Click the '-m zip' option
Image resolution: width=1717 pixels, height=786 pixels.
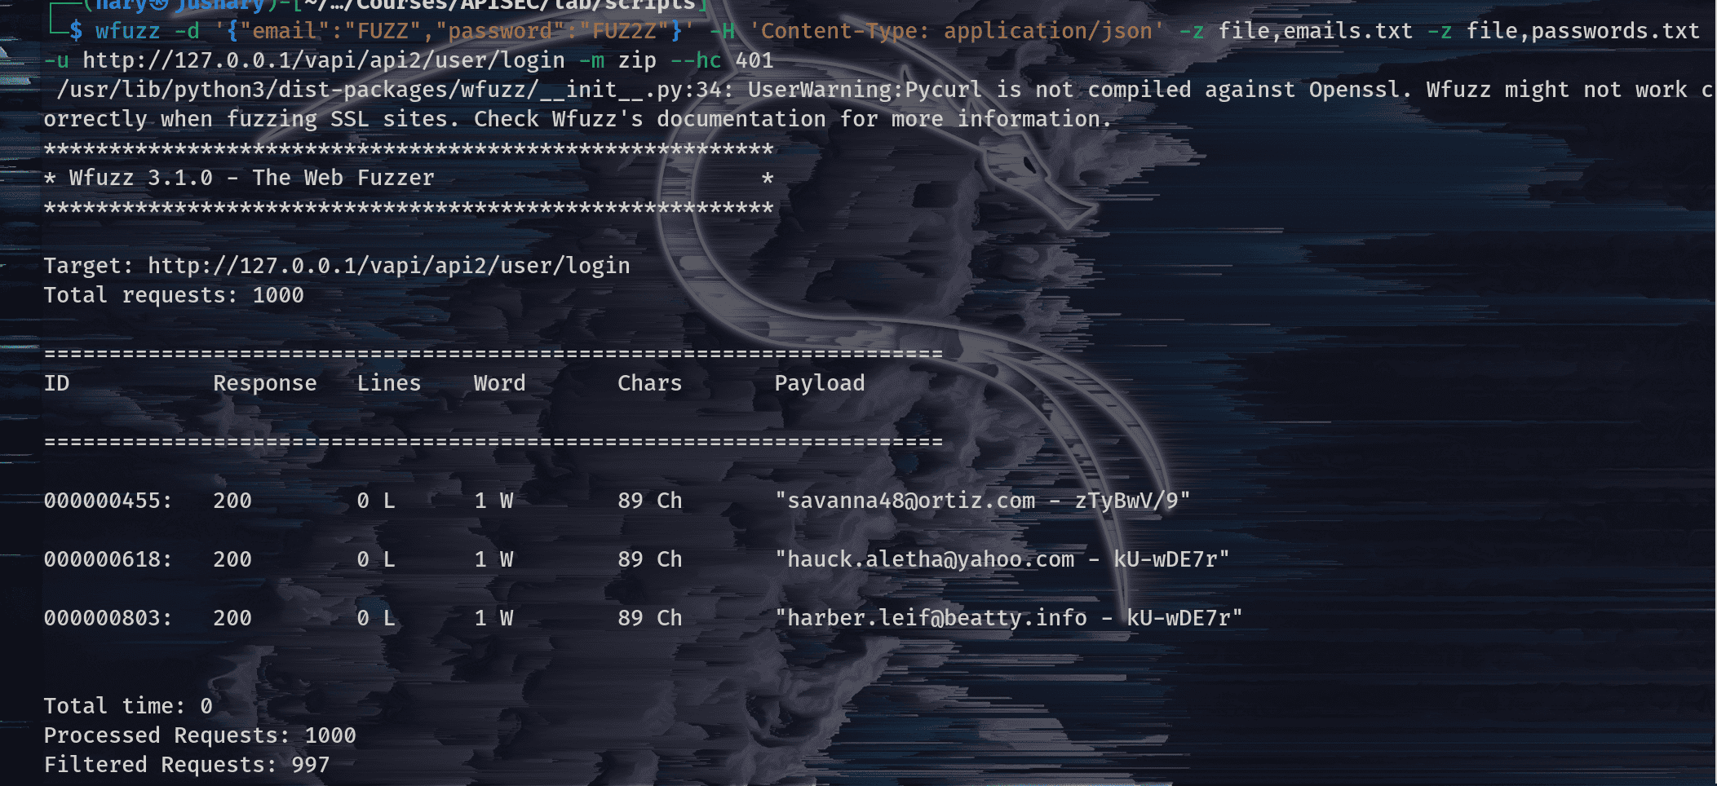tap(617, 60)
